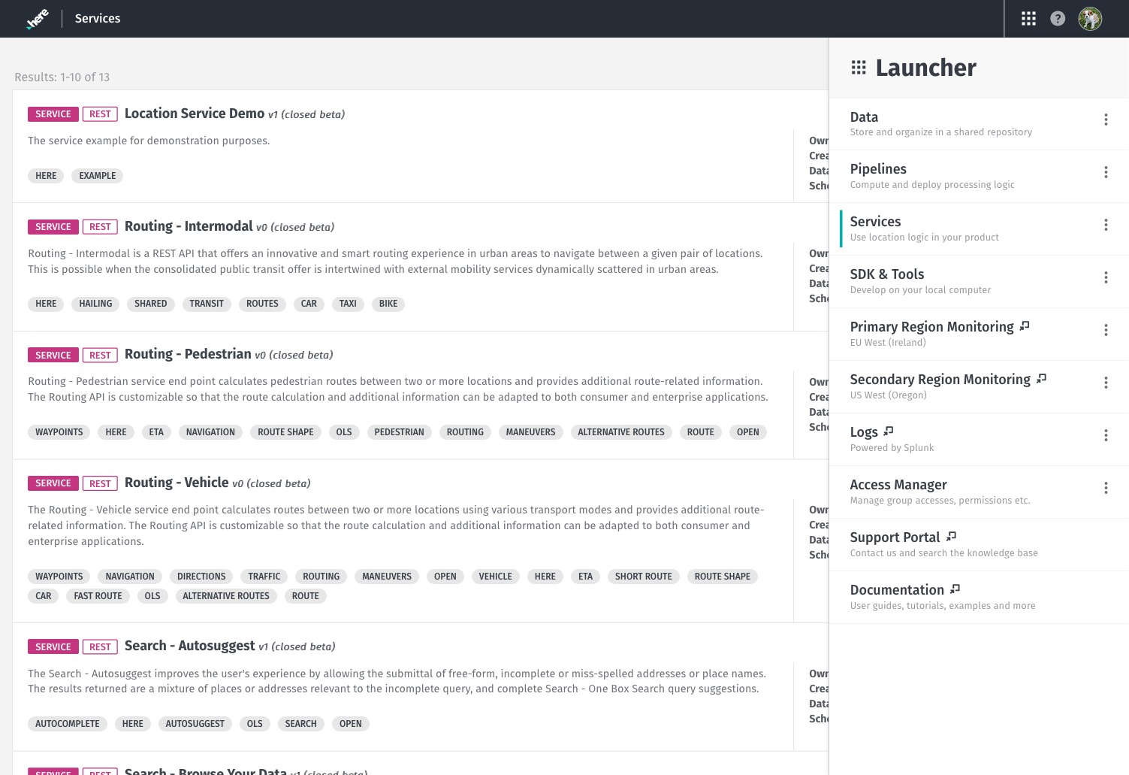Click SHARED tag on Routing - Intermodal
1129x775 pixels.
pos(151,304)
